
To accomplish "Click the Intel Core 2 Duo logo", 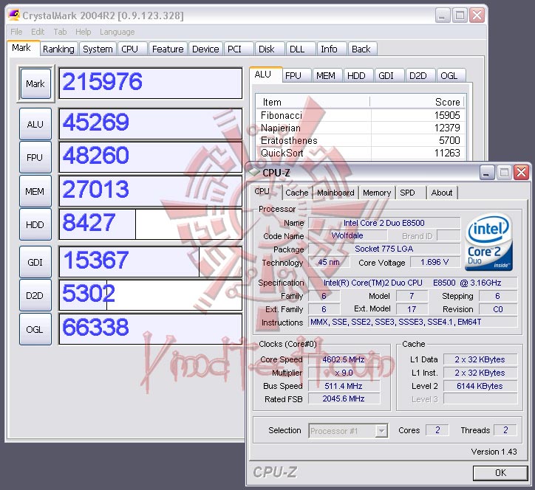I will 489,242.
